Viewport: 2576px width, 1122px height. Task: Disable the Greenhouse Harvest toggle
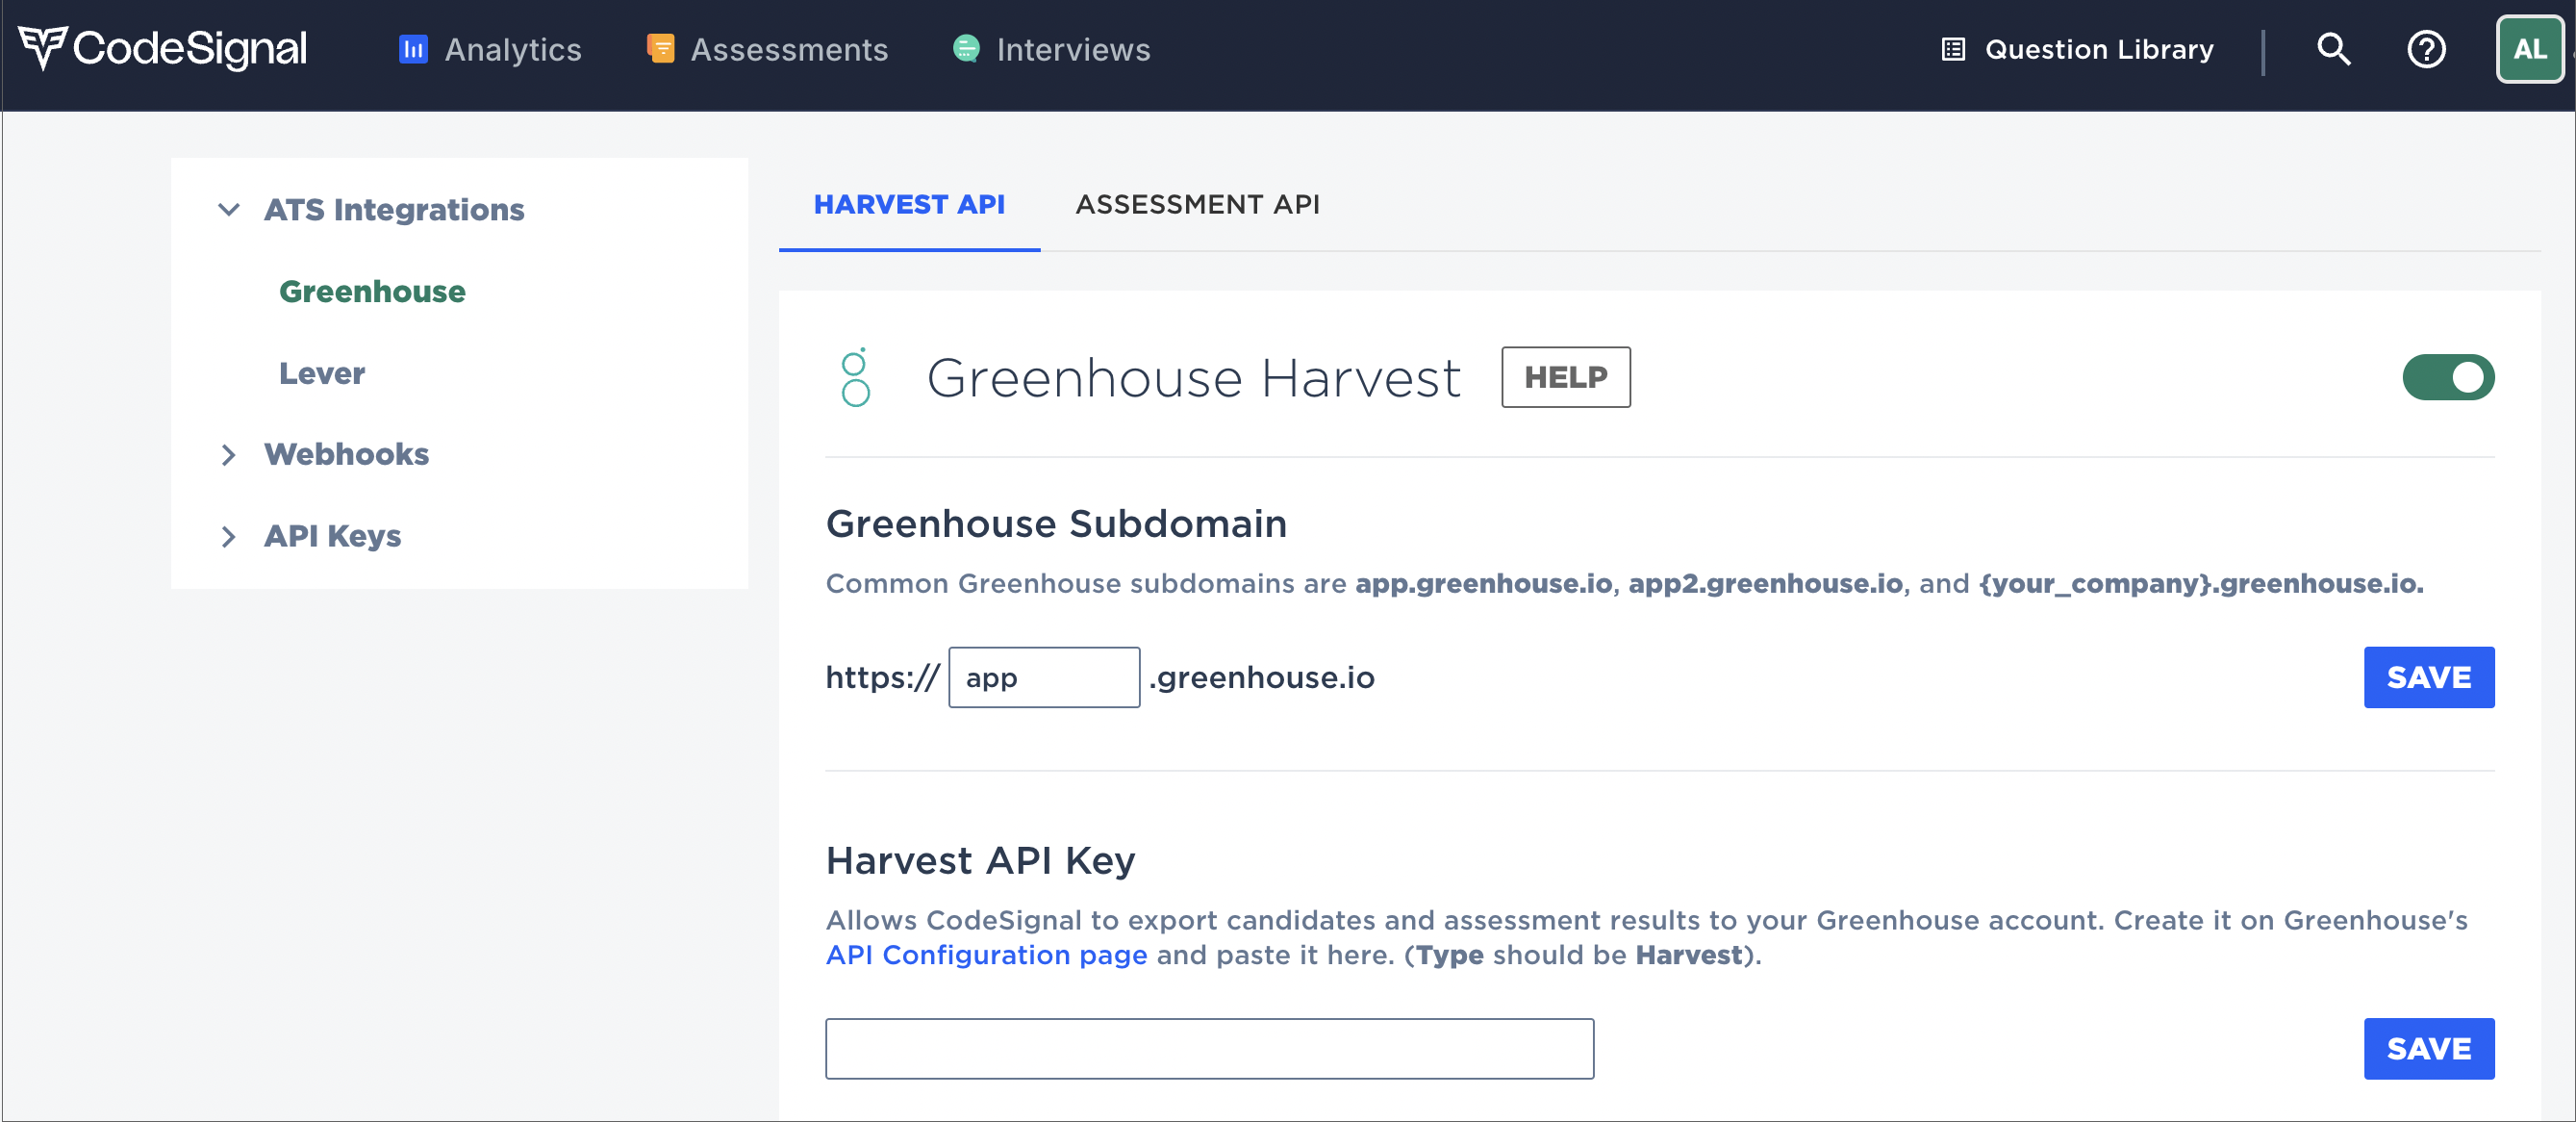point(2448,377)
